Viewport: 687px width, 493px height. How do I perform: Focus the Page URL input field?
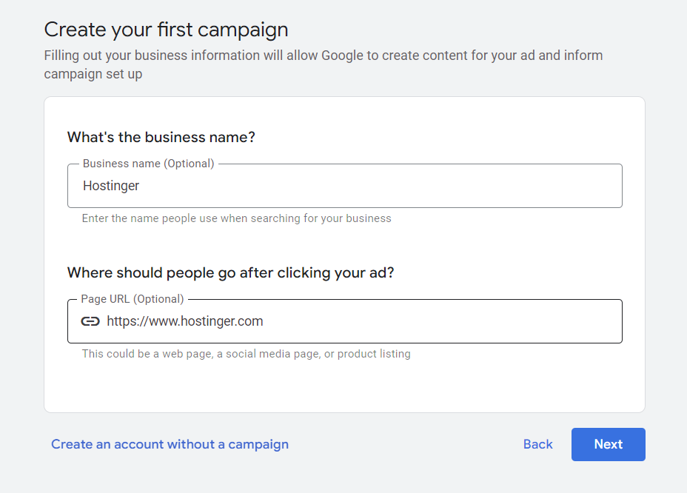coord(363,321)
